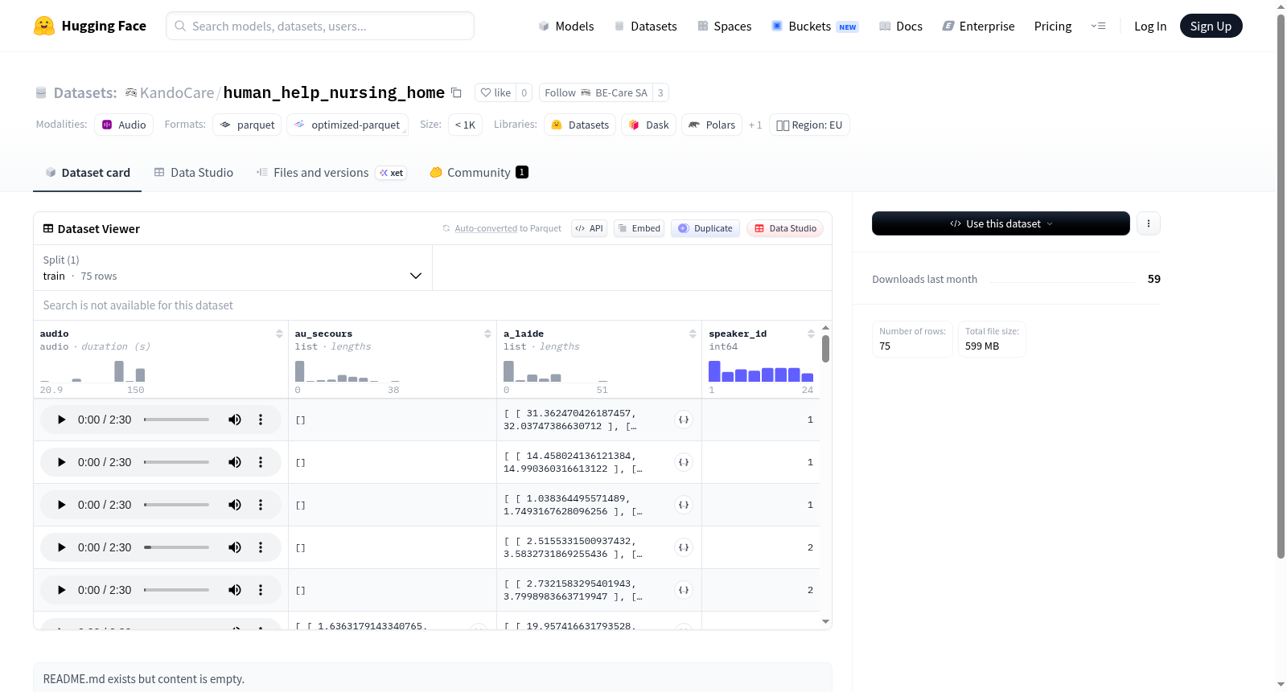Expand the a_laide JSON cell starting 14.458
This screenshot has height=692, width=1287.
pyautogui.click(x=684, y=462)
